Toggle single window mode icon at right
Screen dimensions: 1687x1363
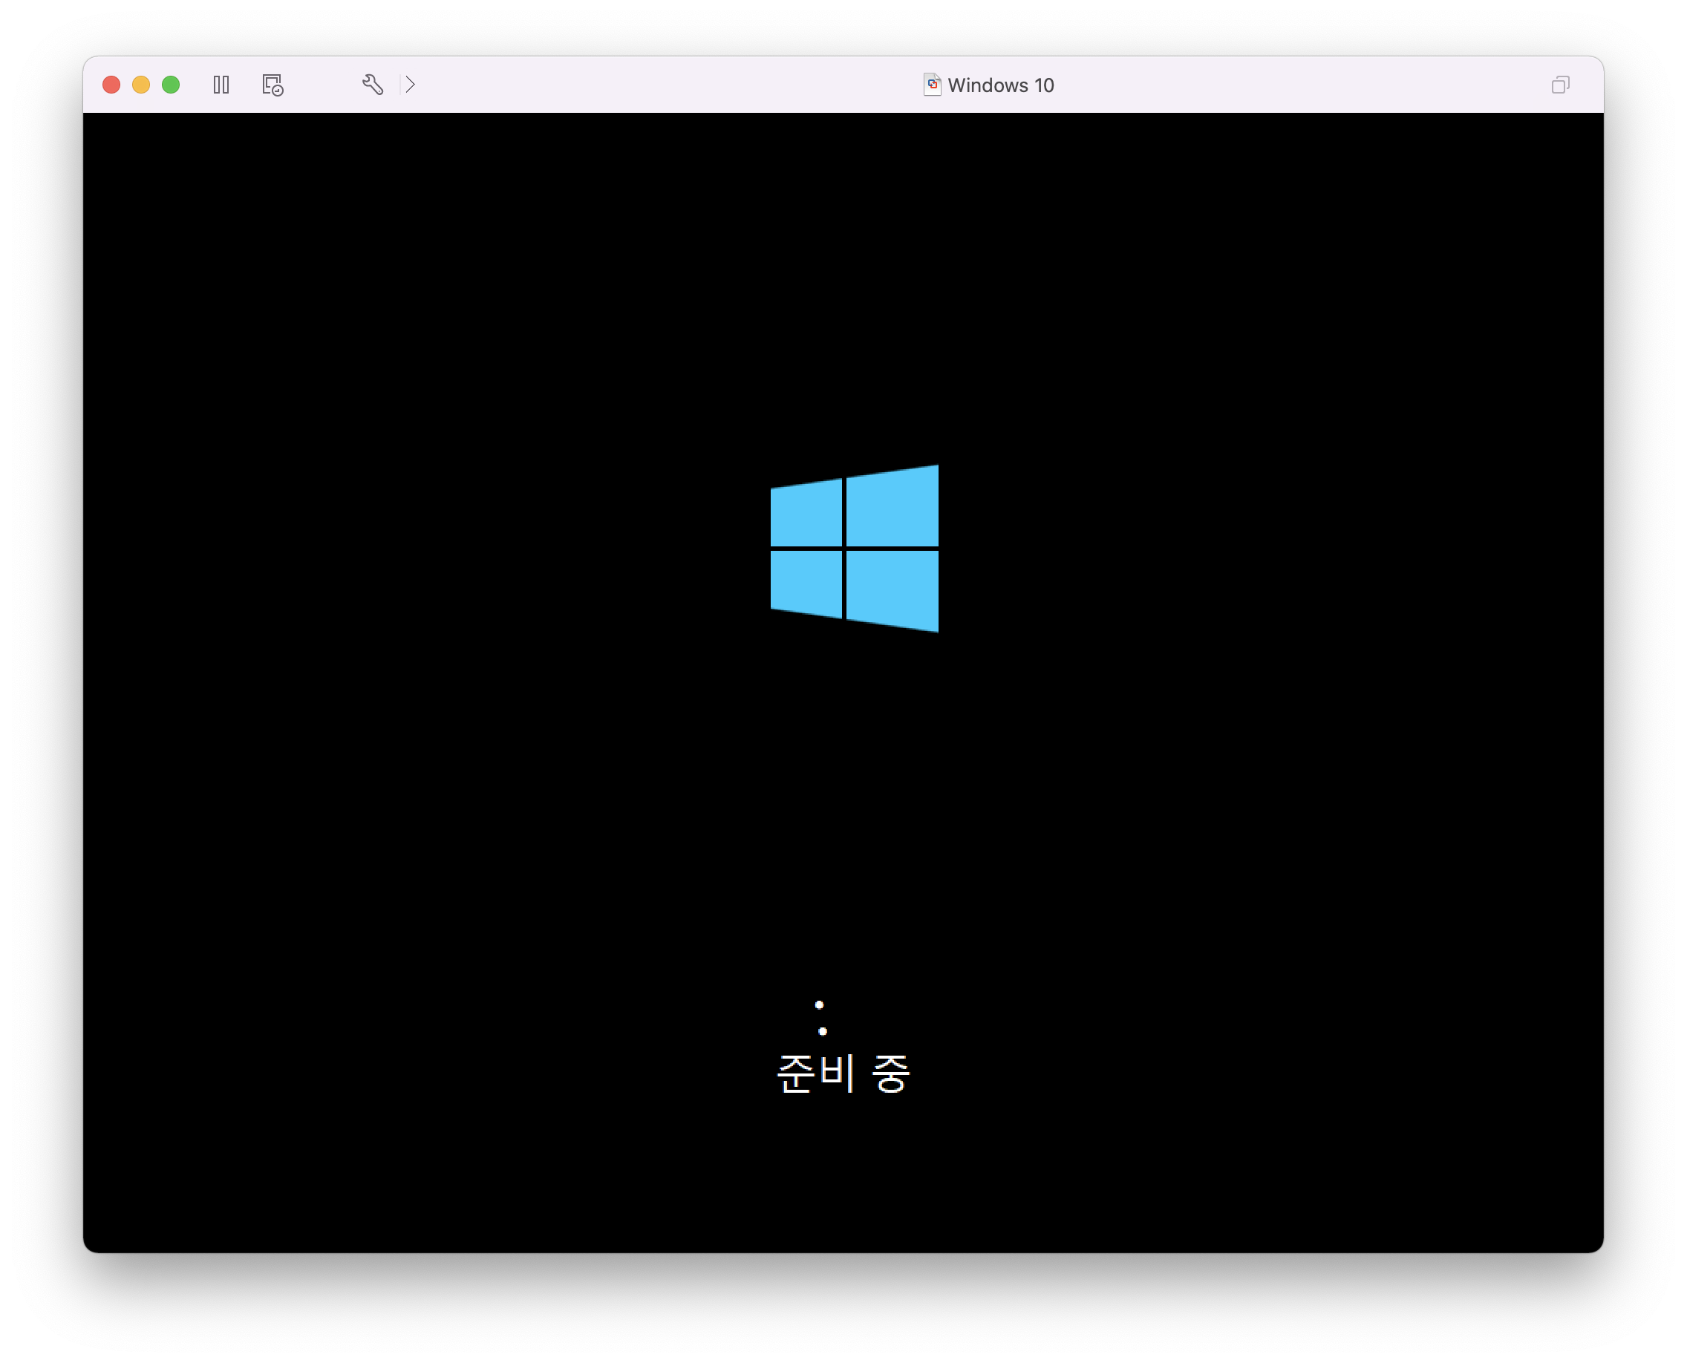click(x=1561, y=85)
